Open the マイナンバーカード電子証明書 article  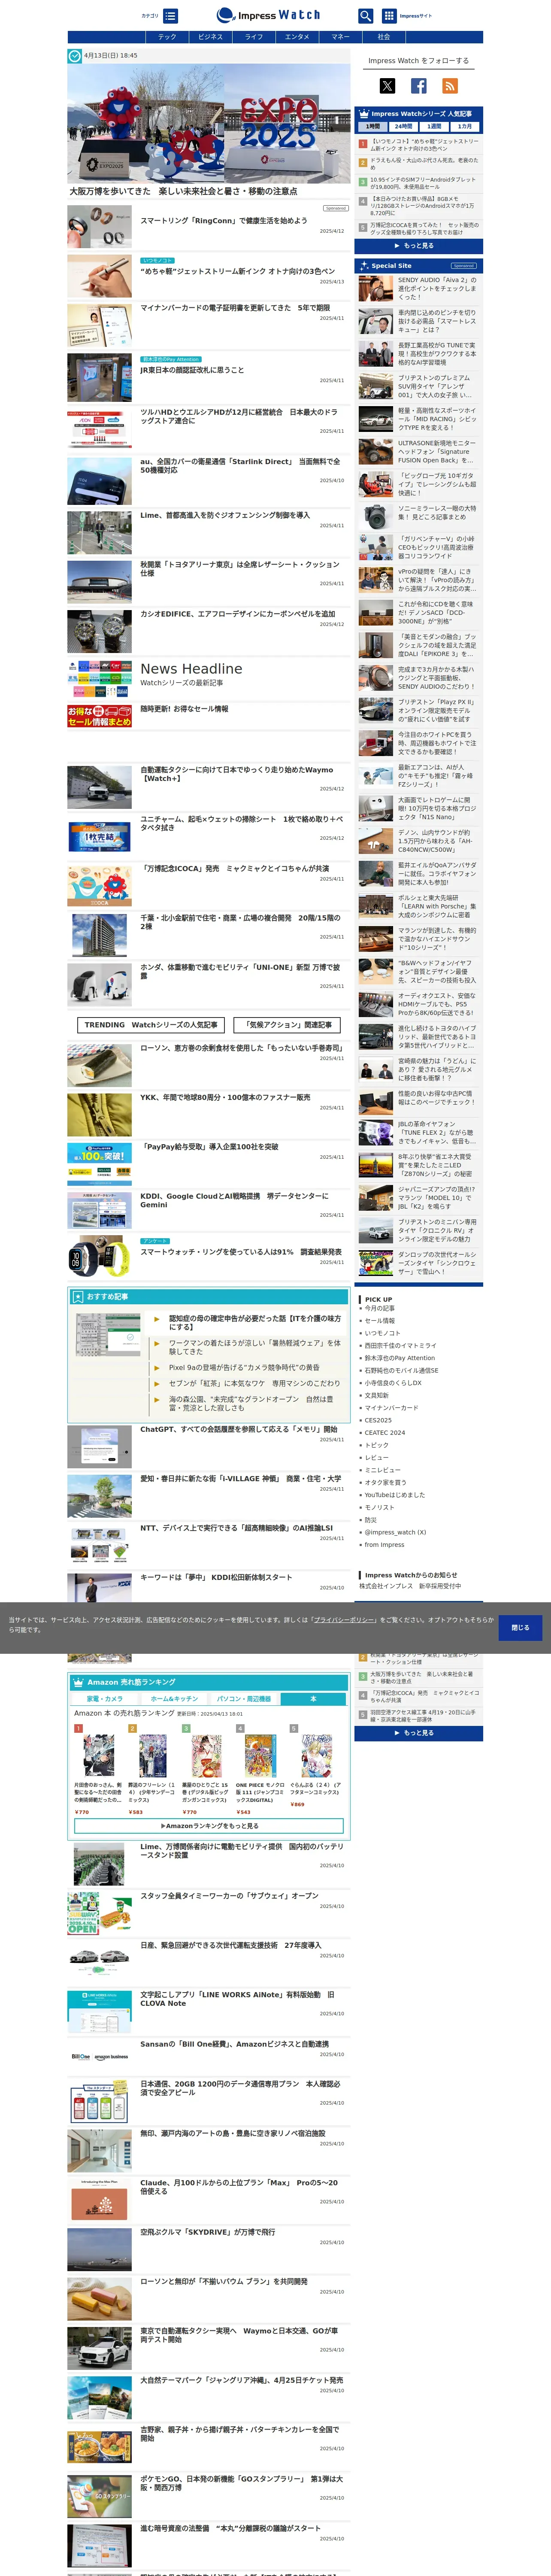coord(235,308)
